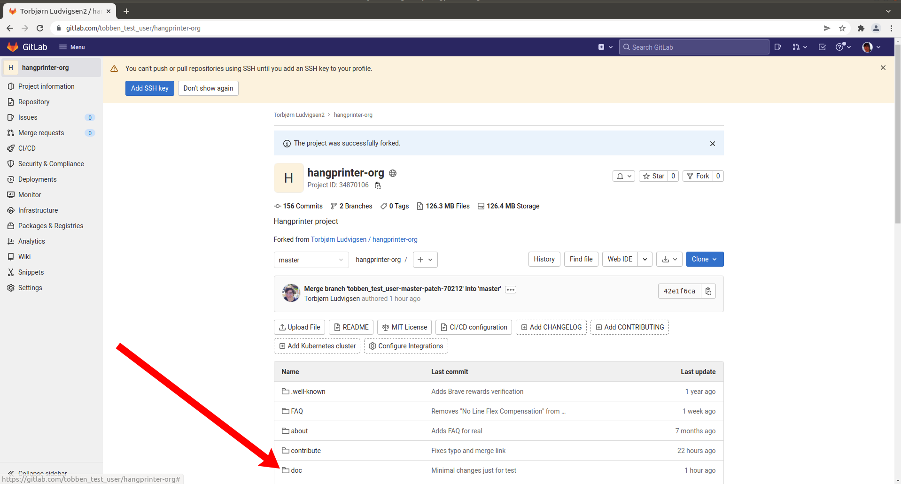
Task: Close the SSH key warning banner
Action: click(883, 68)
